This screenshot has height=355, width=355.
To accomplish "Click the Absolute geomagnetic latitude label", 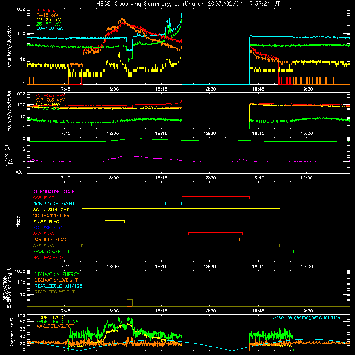I will pos(307,317).
